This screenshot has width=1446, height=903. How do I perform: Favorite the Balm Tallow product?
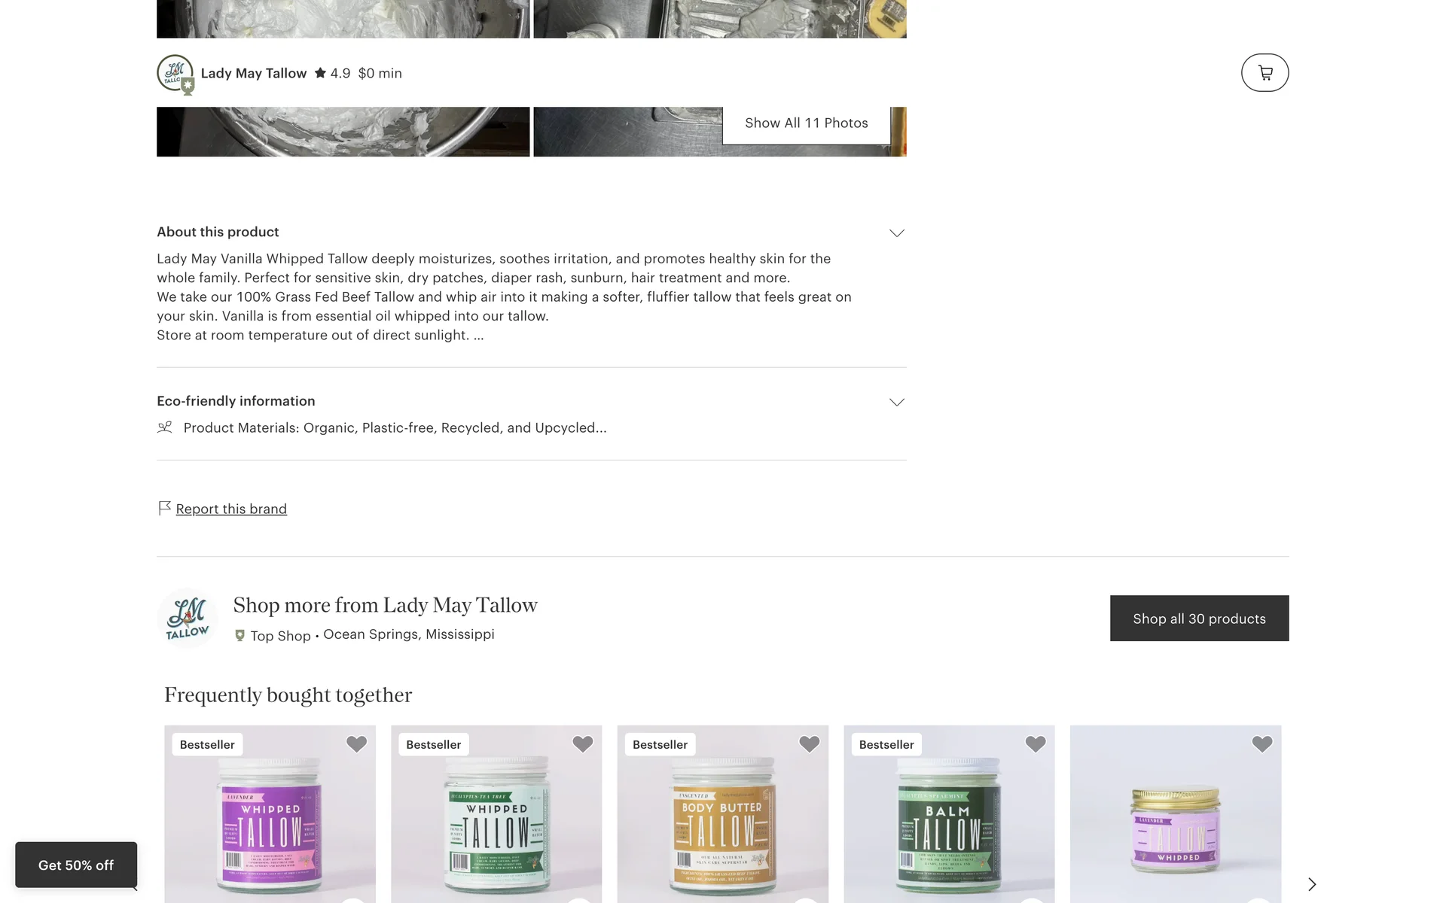click(x=1036, y=744)
